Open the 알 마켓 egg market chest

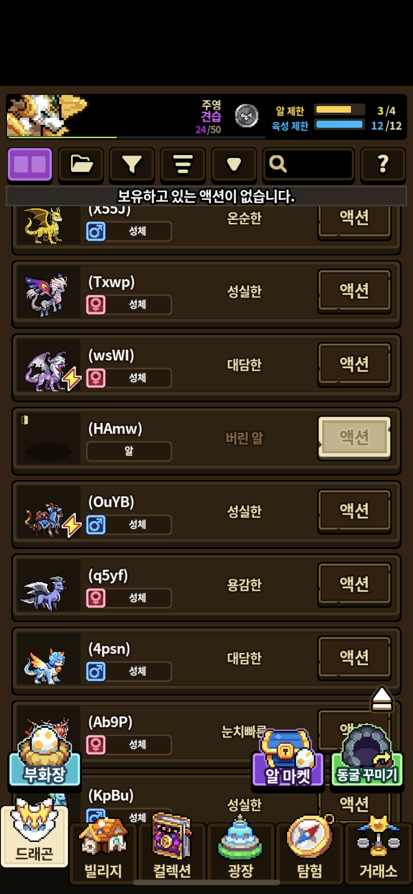288,757
